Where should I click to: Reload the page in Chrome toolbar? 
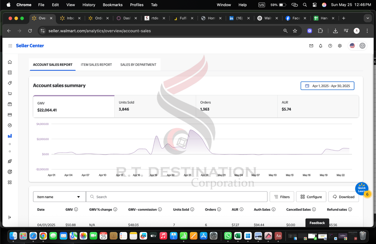click(x=30, y=31)
